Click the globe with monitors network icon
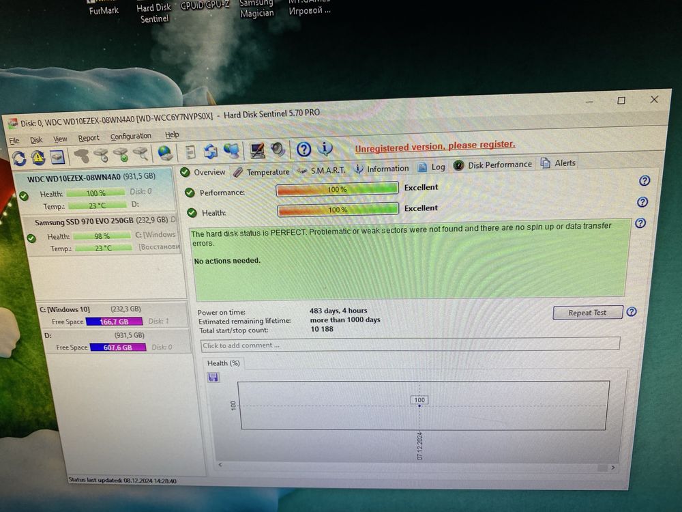This screenshot has height=512, width=682. [231, 151]
